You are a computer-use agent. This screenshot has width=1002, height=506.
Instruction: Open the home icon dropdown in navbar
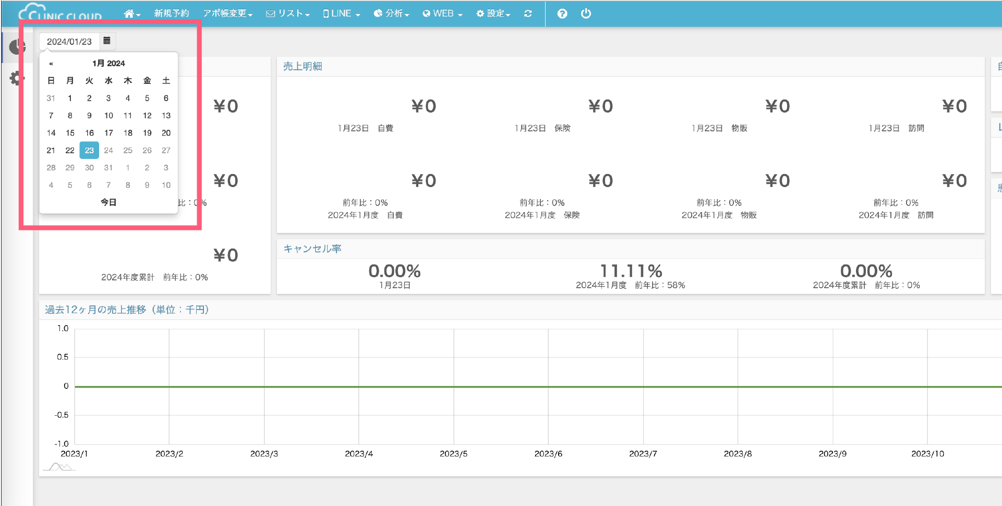click(132, 14)
